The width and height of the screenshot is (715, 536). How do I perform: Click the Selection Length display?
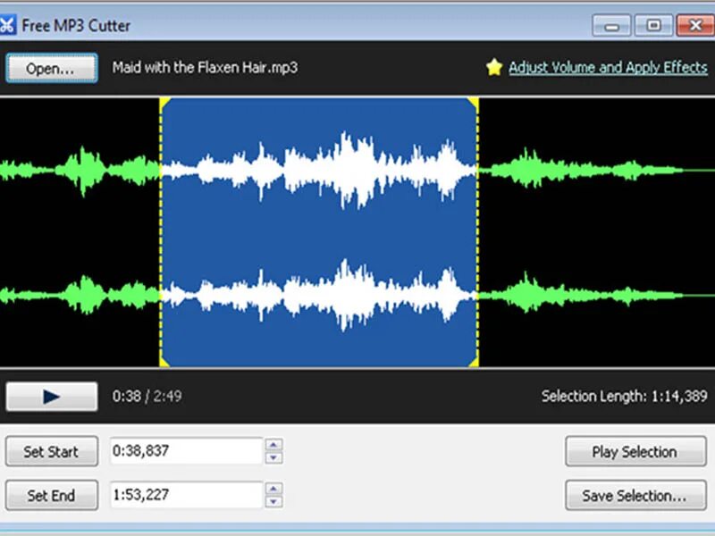[626, 396]
